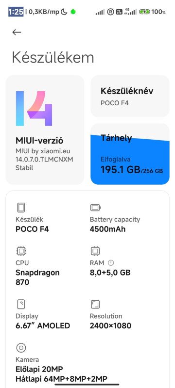The image size is (175, 388).
Task: Tap the display screen icon
Action: [x=21, y=305]
